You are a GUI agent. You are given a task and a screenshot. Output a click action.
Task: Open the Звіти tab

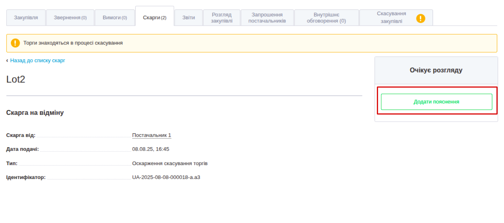point(189,17)
